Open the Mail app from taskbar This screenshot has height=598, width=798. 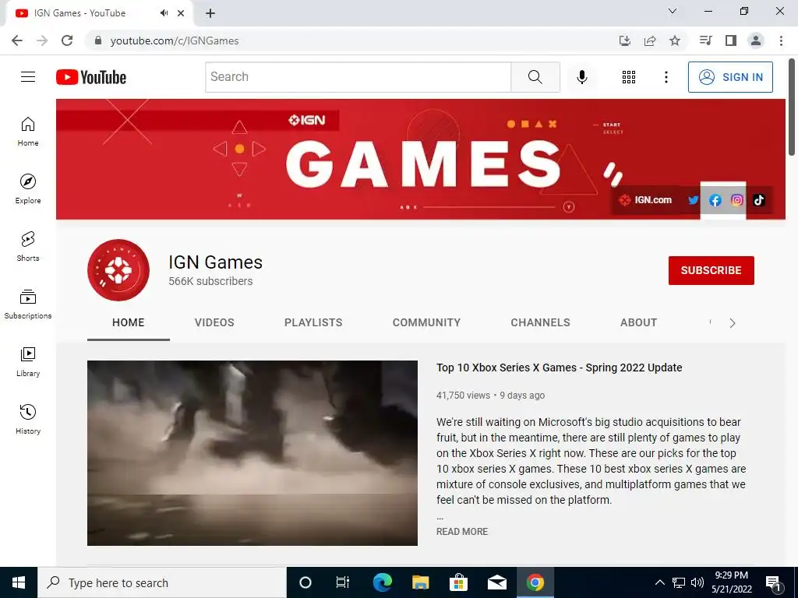(496, 582)
